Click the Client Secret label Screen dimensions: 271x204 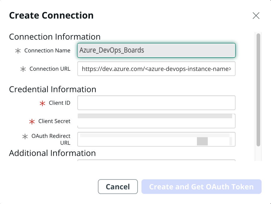(54, 121)
